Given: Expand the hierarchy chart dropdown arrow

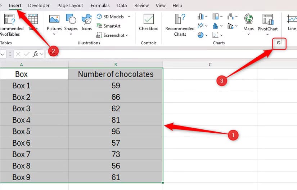Looking at the screenshot, I should tap(221, 17).
